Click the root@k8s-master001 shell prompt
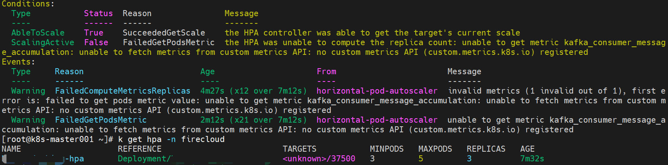This screenshot has height=165, width=668. 57,139
